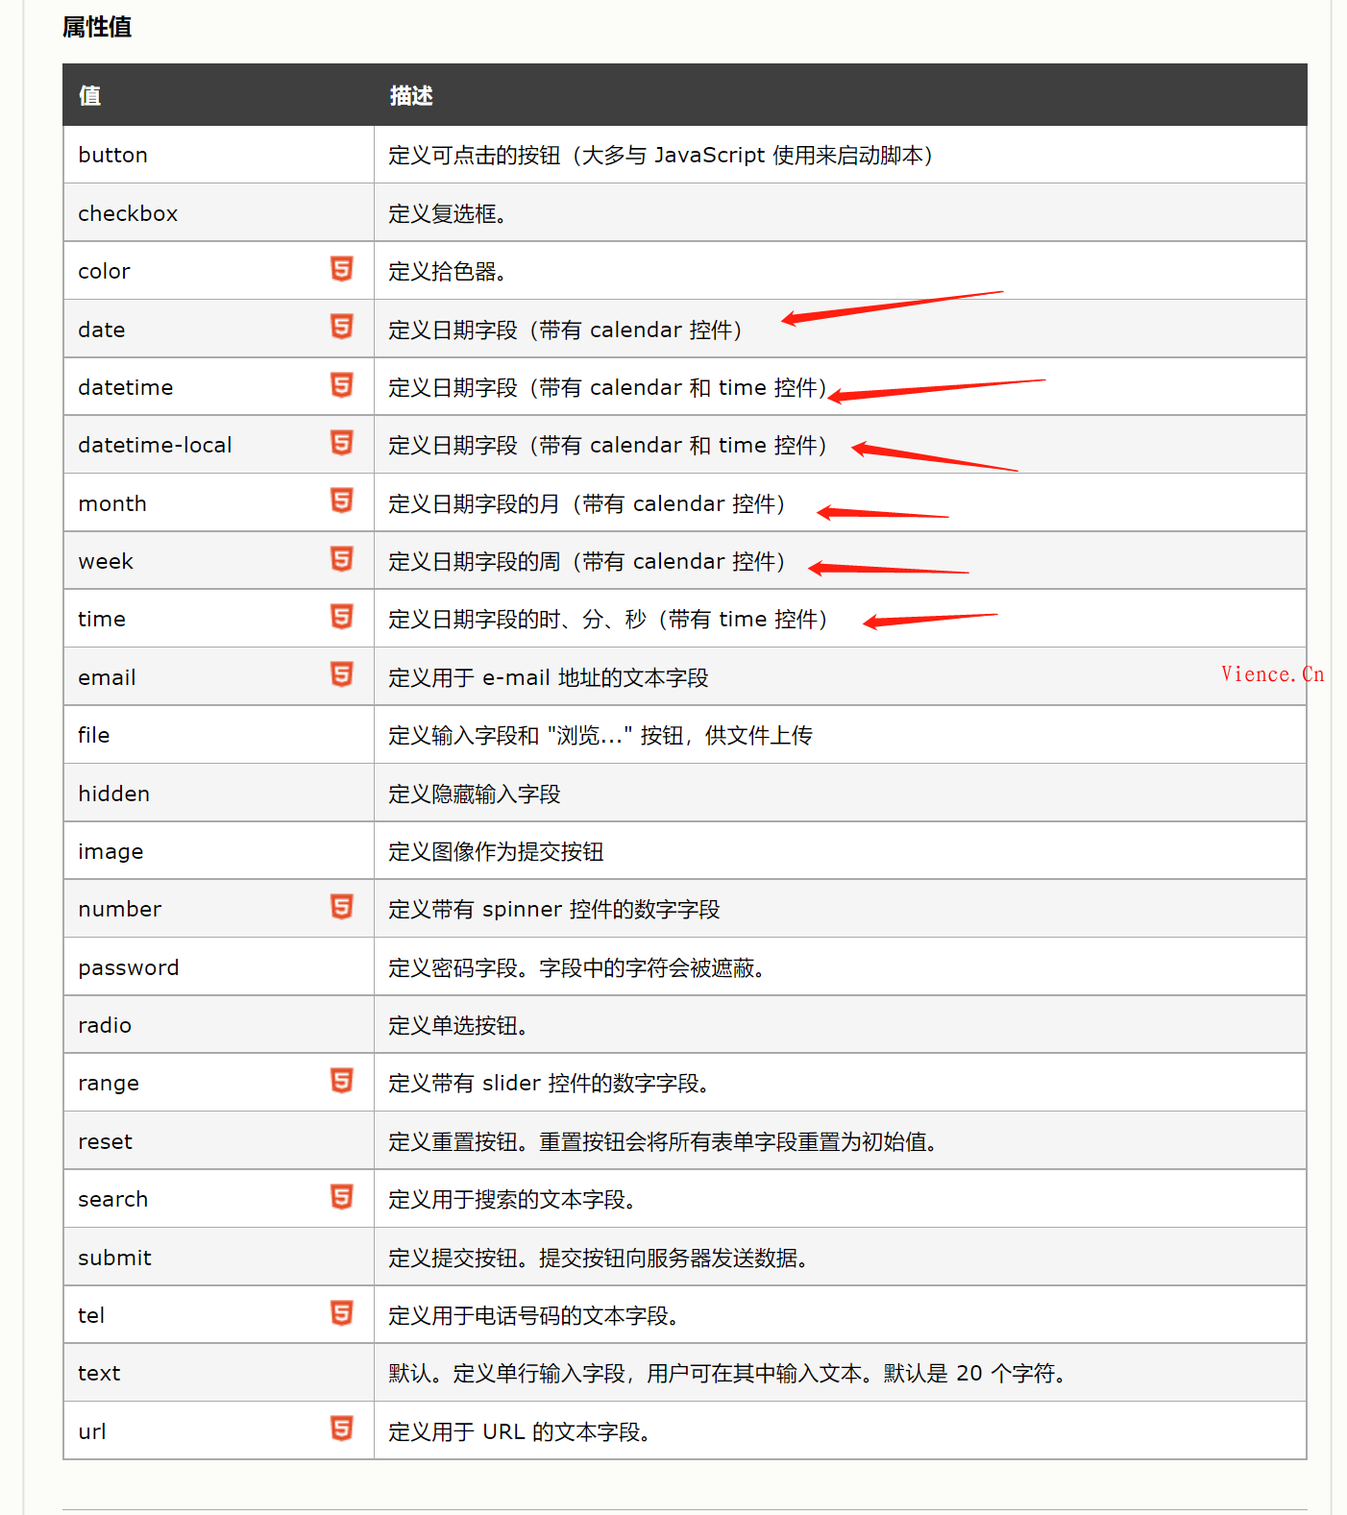
Task: Click the HTML5 badge next to url
Action: tap(341, 1429)
